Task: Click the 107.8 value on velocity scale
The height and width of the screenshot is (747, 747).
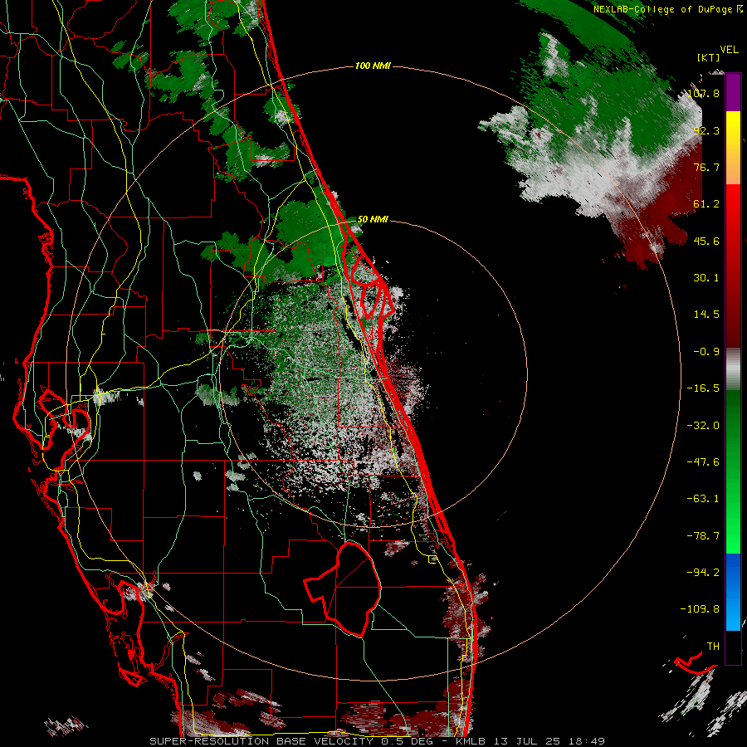Action: [x=703, y=93]
